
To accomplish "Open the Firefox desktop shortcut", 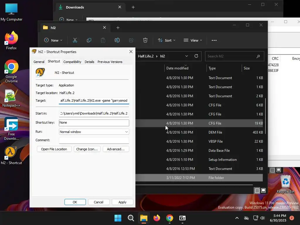I will pos(11,40).
